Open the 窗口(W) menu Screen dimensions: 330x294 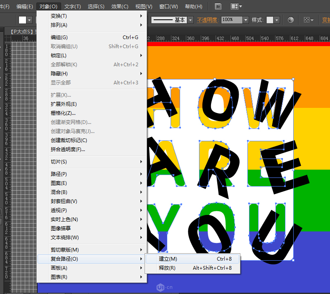tap(169, 7)
